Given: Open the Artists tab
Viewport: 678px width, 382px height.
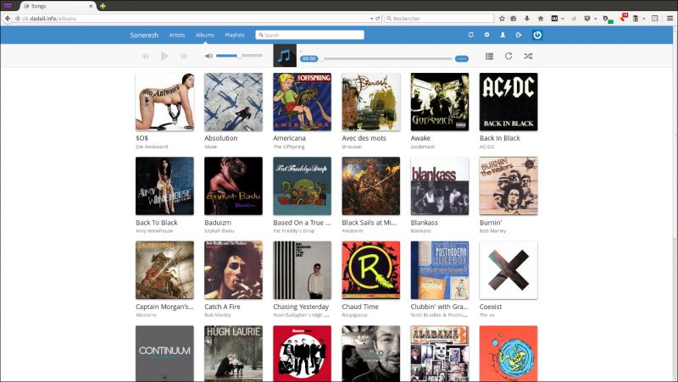Looking at the screenshot, I should [x=177, y=35].
